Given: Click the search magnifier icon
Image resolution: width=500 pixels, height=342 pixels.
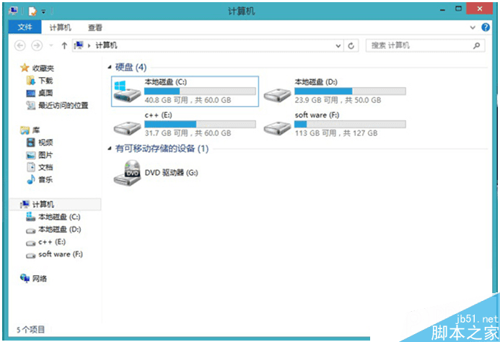Looking at the screenshot, I should click(x=476, y=45).
